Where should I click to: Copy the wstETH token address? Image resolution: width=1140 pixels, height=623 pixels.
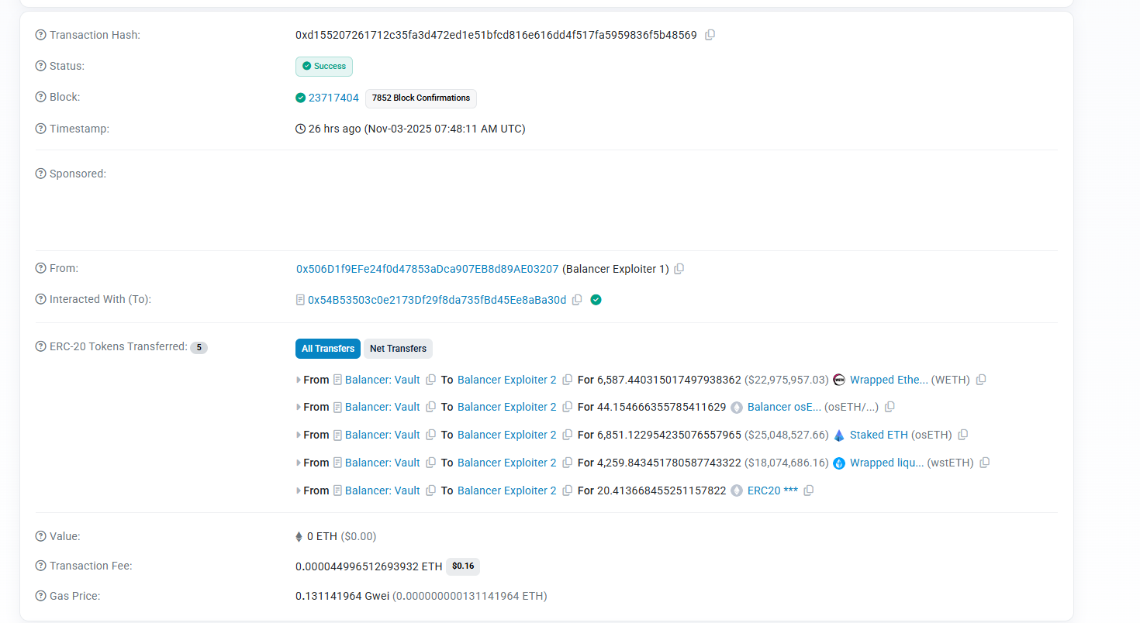point(985,463)
